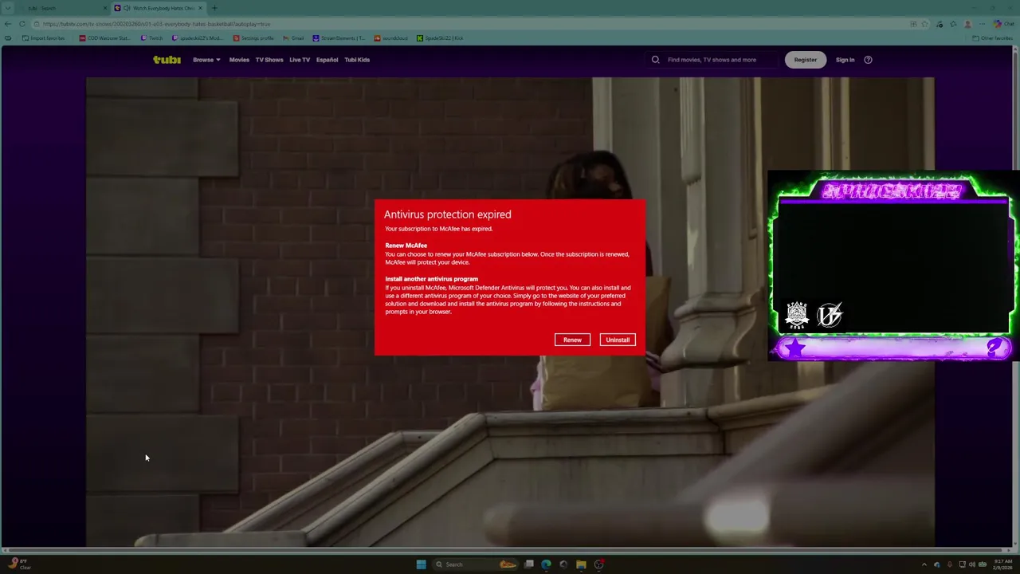The image size is (1020, 574).
Task: Add this page to favorites with star icon
Action: 925,24
